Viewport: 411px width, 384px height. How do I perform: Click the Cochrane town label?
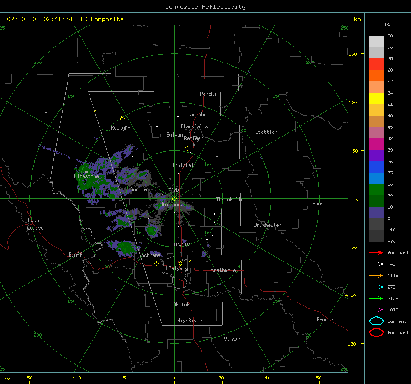point(149,255)
